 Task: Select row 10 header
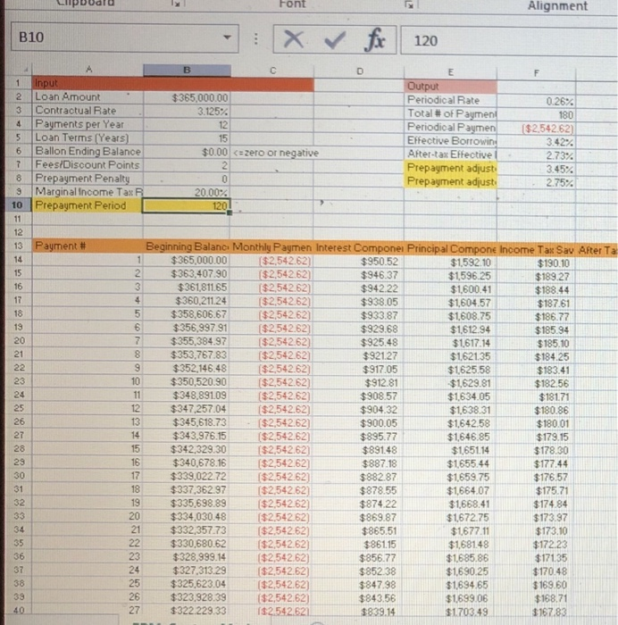pyautogui.click(x=17, y=204)
